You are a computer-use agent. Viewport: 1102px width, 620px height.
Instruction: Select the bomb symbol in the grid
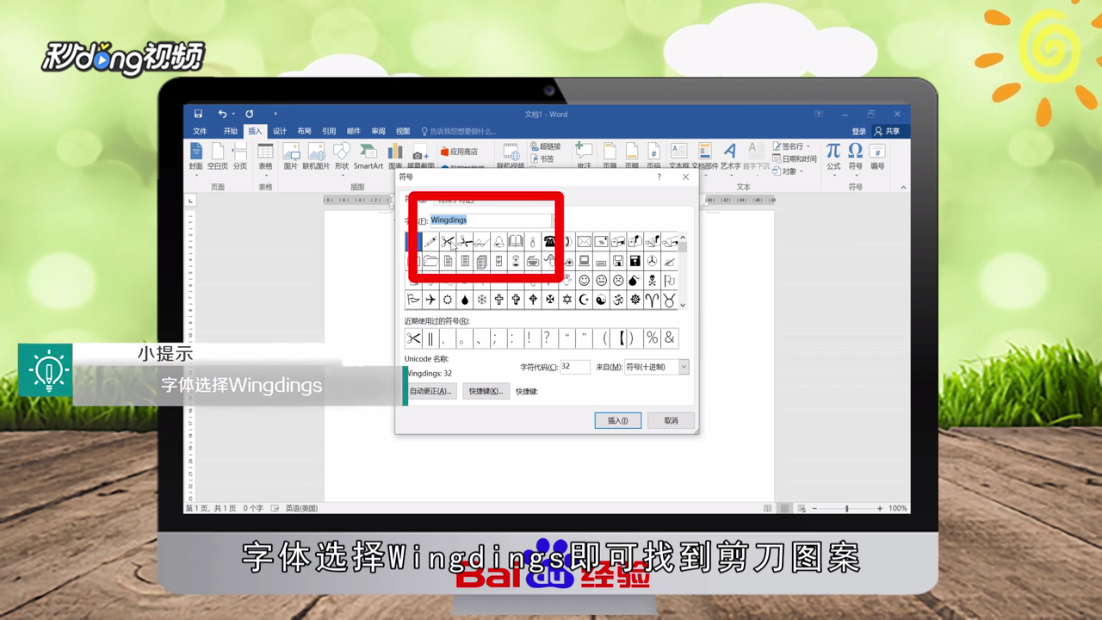click(635, 281)
